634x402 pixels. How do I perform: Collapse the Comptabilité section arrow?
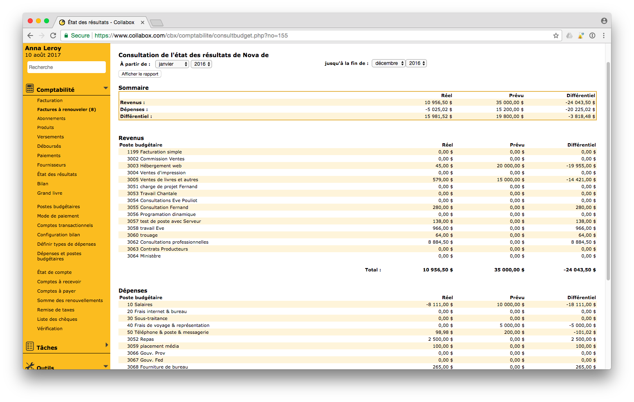point(106,88)
